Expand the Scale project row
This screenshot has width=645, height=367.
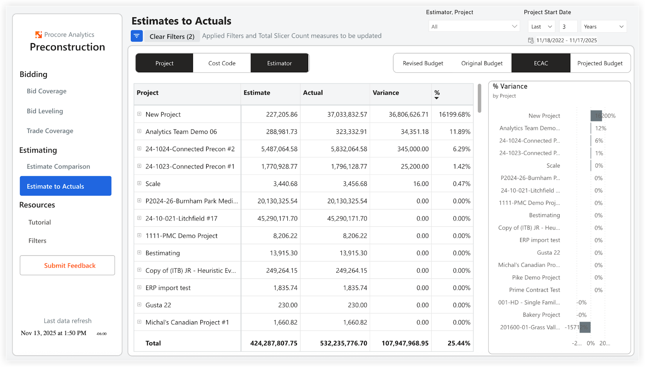(139, 183)
